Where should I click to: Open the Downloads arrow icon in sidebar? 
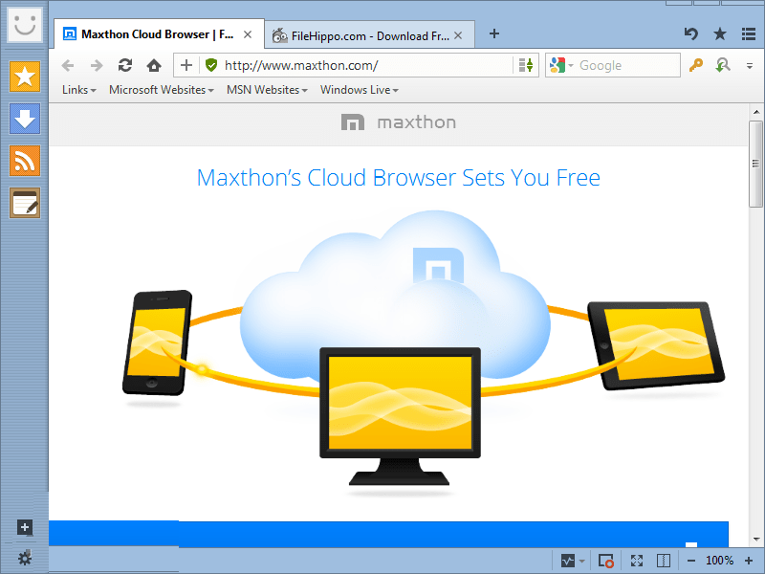click(25, 119)
